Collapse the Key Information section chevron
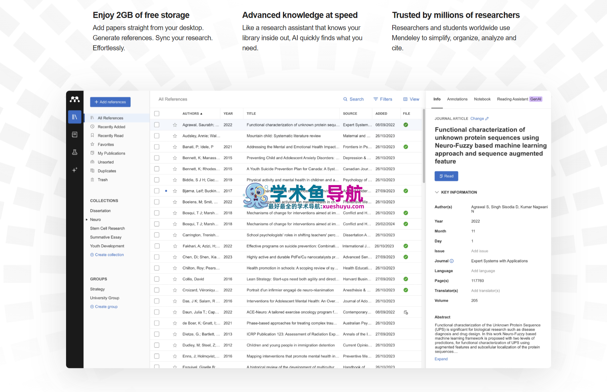 click(437, 192)
